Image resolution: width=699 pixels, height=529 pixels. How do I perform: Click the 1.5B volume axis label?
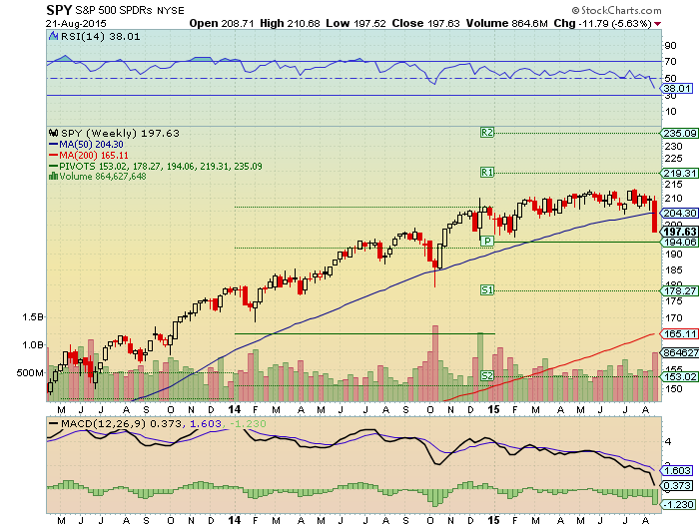point(33,317)
